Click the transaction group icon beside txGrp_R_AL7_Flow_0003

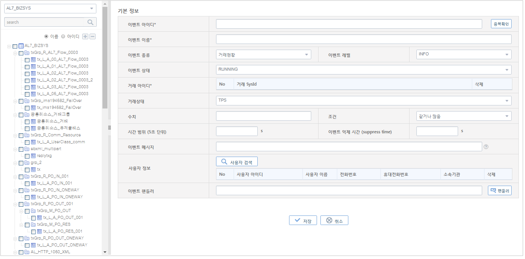[26, 53]
